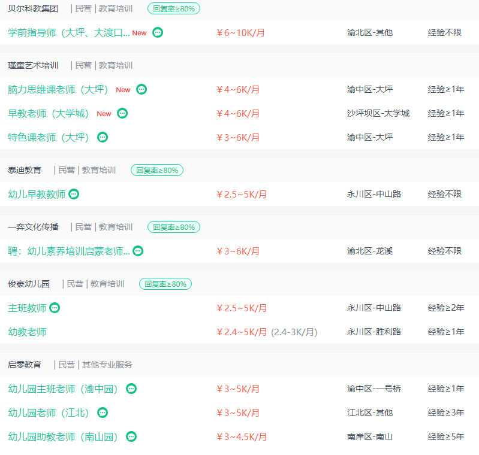Open company page 贝尔科教集团
Image resolution: width=479 pixels, height=455 pixels.
click(x=33, y=8)
